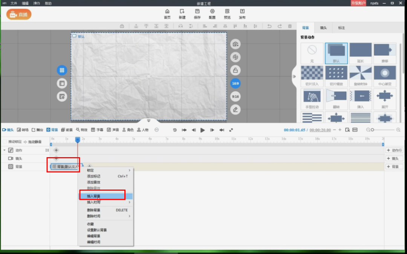
Task: Click the 发布 (Publish) icon
Action: [242, 14]
